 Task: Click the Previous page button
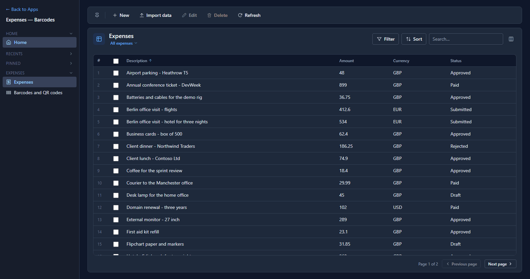tap(461, 264)
